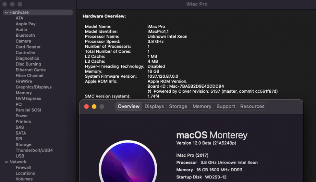Image resolution: width=316 pixels, height=182 pixels.
Task: Show Ethernet Cards details
Action: click(x=31, y=70)
